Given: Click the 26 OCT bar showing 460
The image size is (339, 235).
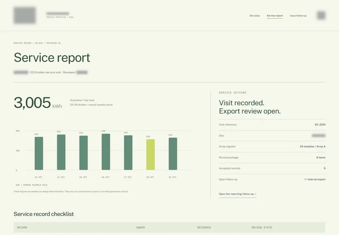Looking at the screenshot, I should [x=106, y=152].
